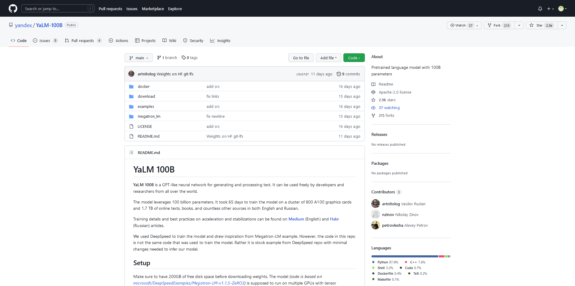Viewport: 575px width, 286px height.
Task: Switch to the Actions tab
Action: [x=118, y=41]
